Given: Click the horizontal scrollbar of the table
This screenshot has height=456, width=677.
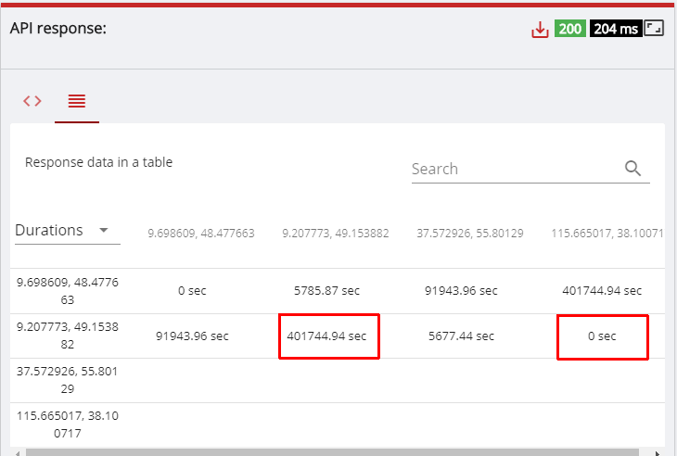Looking at the screenshot, I should pos(332,452).
